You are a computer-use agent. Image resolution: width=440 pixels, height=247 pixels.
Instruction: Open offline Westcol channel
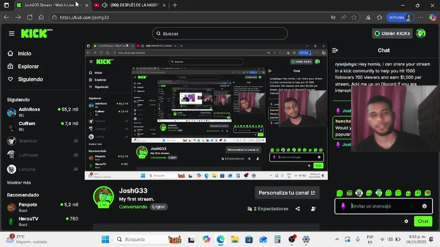click(43, 141)
